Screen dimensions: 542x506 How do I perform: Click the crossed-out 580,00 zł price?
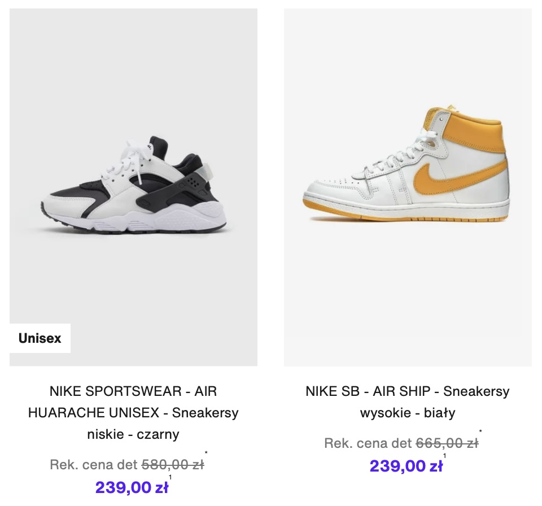(173, 465)
